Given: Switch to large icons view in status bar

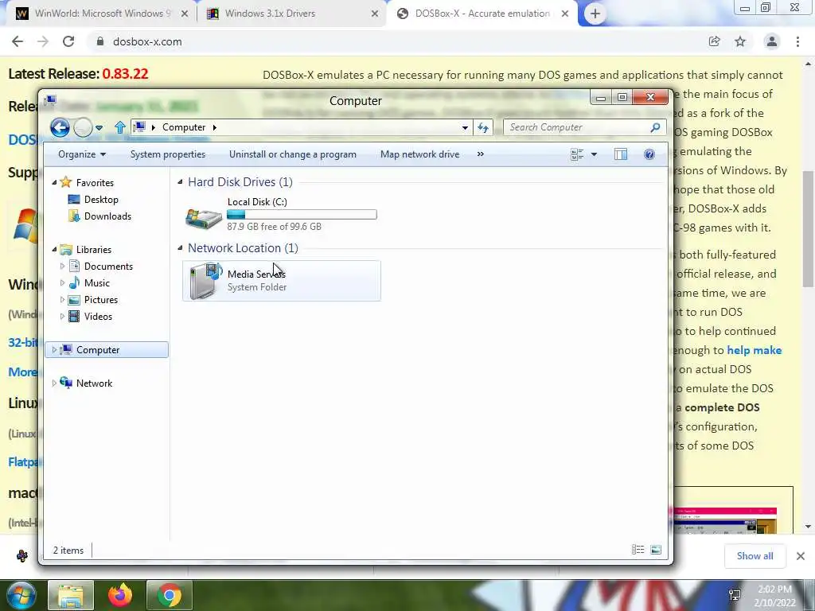Looking at the screenshot, I should [x=656, y=550].
